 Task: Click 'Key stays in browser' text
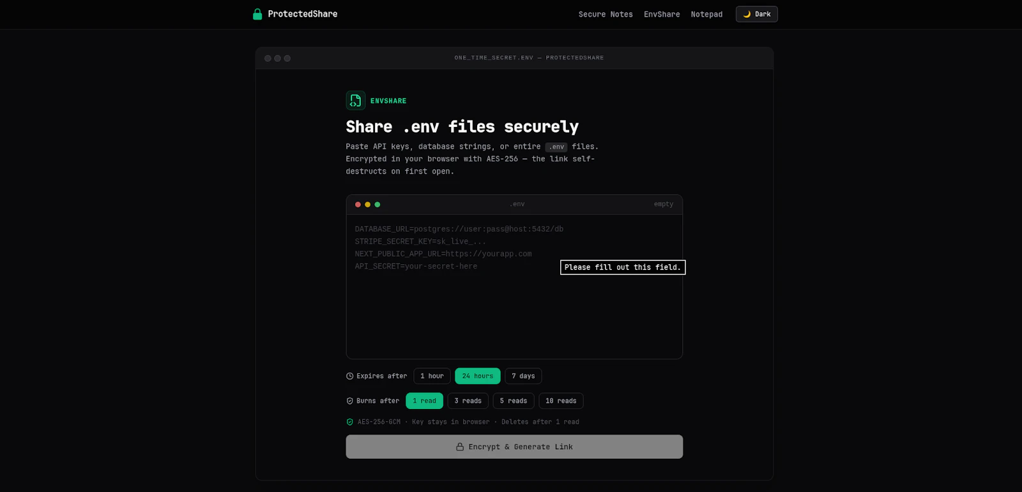pos(451,422)
